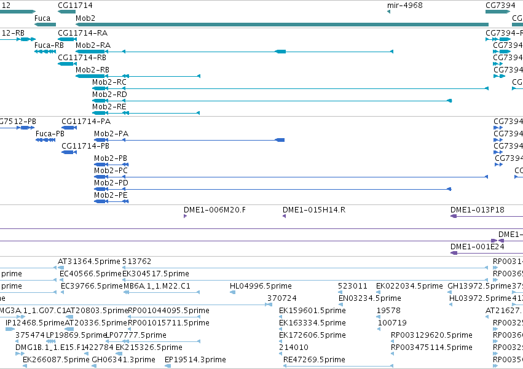Select the Mob2-PC protein label
This screenshot has width=523, height=369.
point(111,171)
